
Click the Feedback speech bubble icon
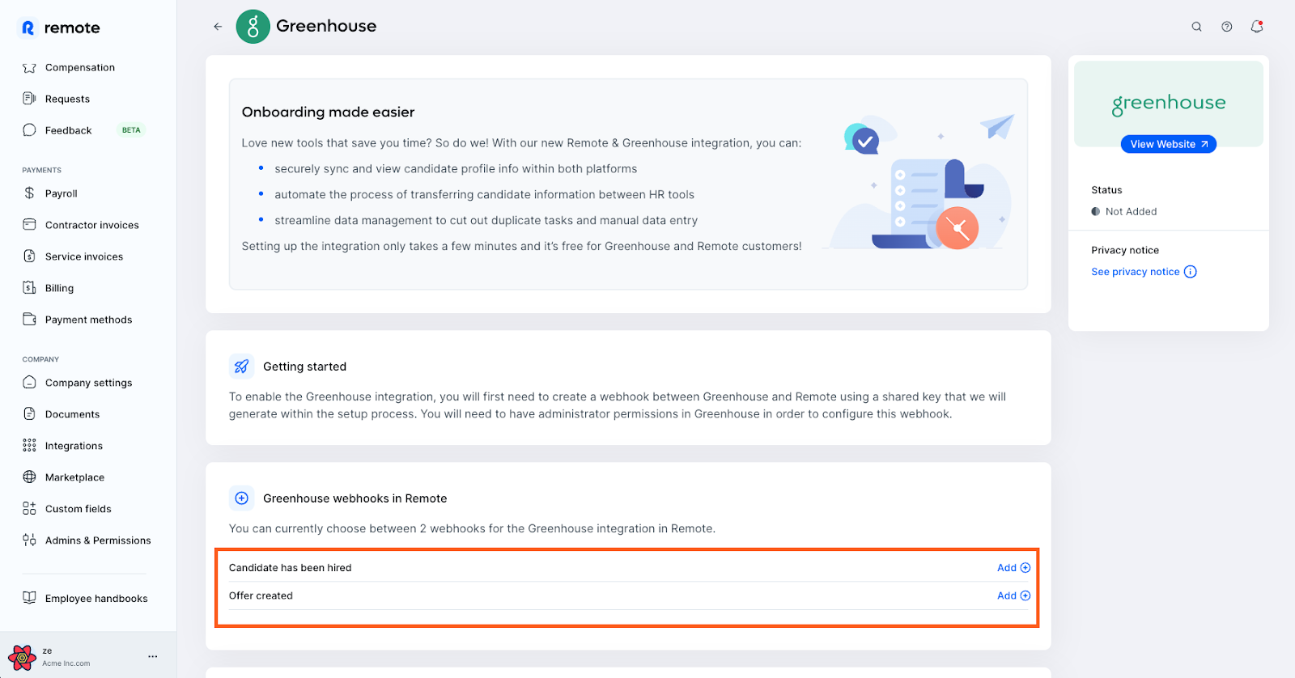click(29, 130)
